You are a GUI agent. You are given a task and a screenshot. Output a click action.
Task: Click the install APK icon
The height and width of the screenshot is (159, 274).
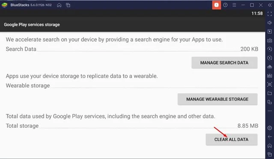[270, 76]
